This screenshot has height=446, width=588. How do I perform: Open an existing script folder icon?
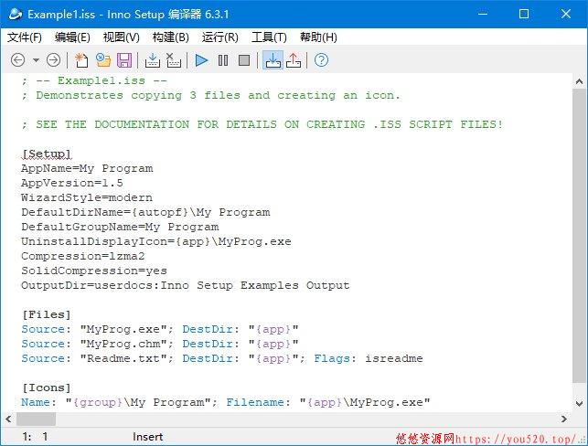(103, 60)
